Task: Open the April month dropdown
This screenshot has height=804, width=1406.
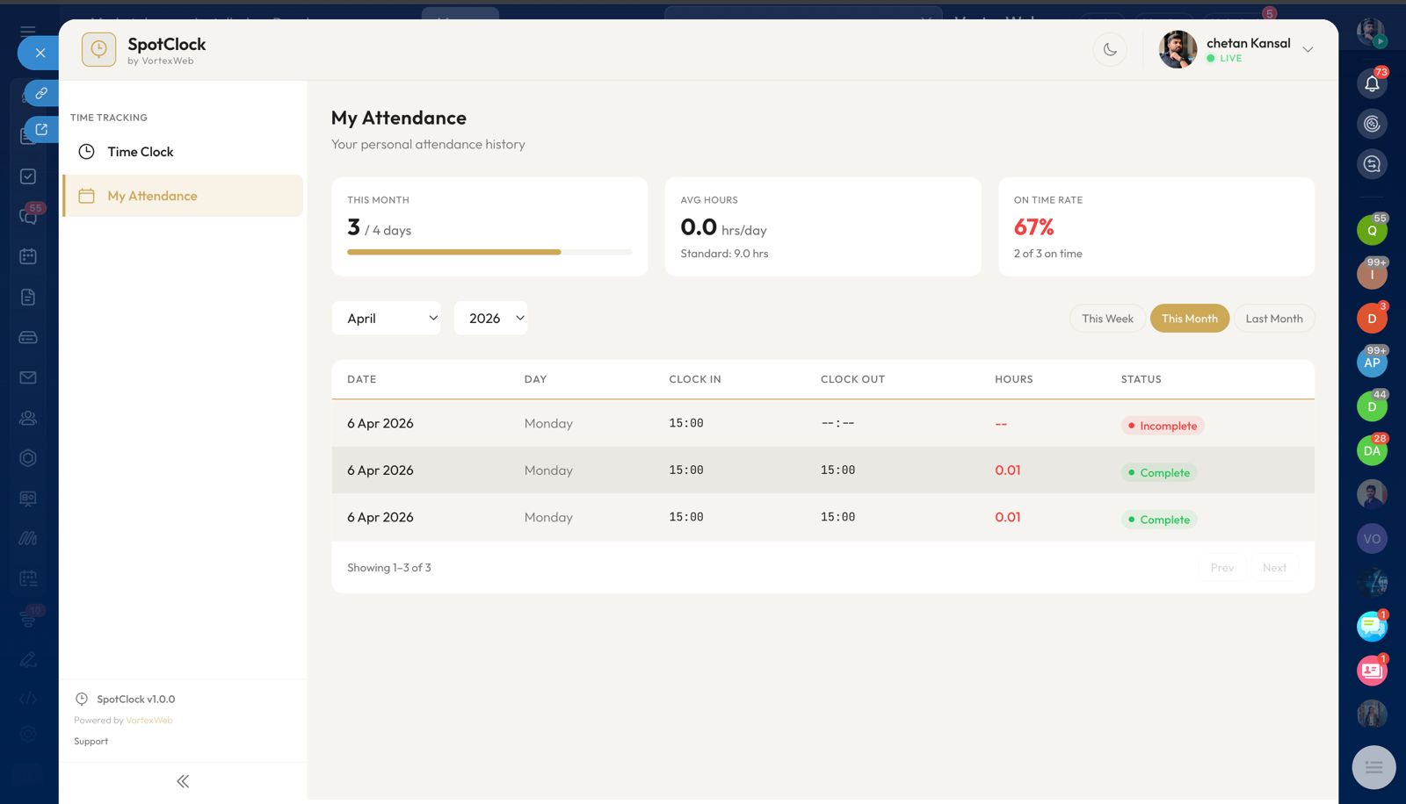Action: (x=387, y=319)
